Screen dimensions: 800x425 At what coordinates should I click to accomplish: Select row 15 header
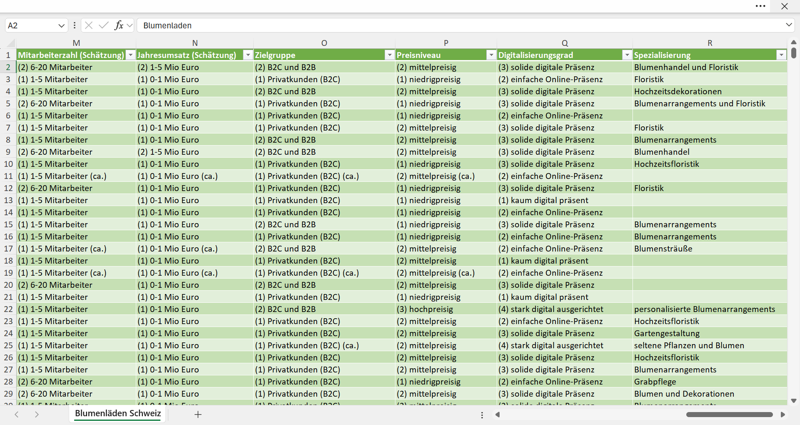point(8,224)
